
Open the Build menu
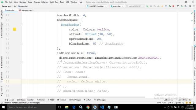tap(51, 2)
